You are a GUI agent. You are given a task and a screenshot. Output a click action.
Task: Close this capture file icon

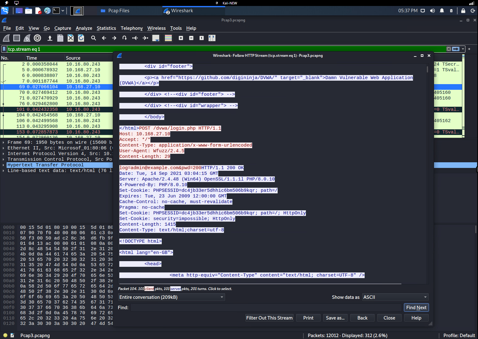[71, 38]
